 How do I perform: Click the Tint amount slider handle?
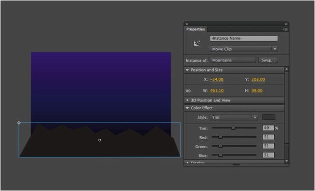(233, 128)
